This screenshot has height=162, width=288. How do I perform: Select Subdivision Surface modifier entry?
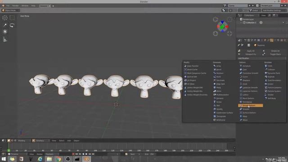(x=223, y=113)
